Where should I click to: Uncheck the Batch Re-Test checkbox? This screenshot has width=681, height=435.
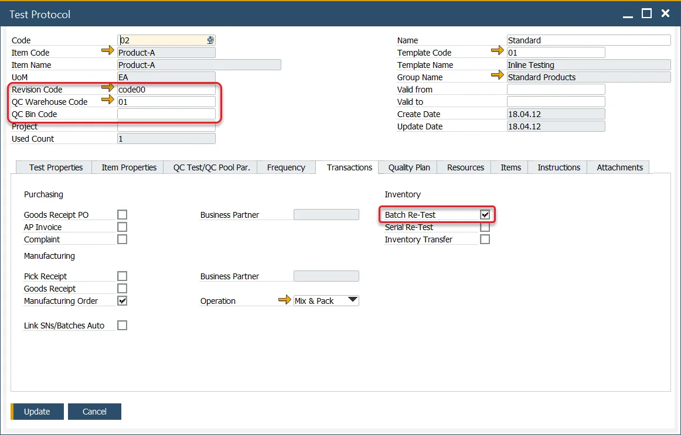click(485, 215)
